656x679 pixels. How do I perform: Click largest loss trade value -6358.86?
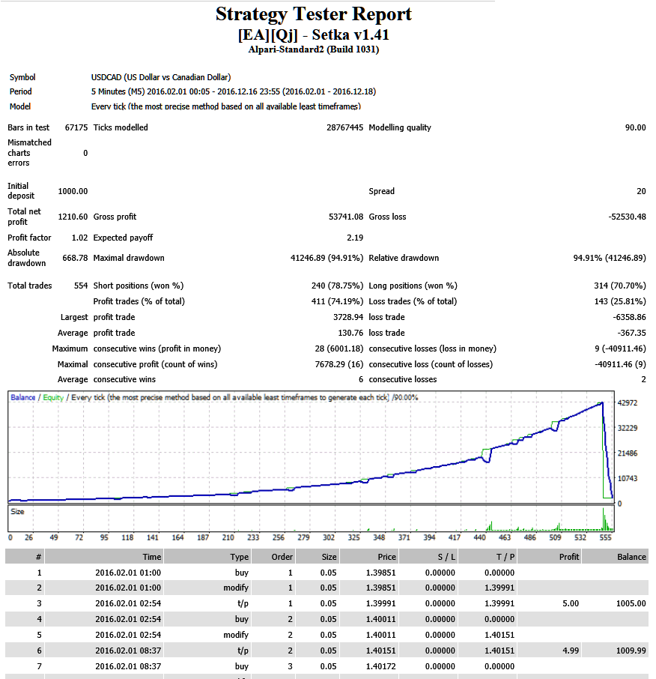[x=629, y=318]
